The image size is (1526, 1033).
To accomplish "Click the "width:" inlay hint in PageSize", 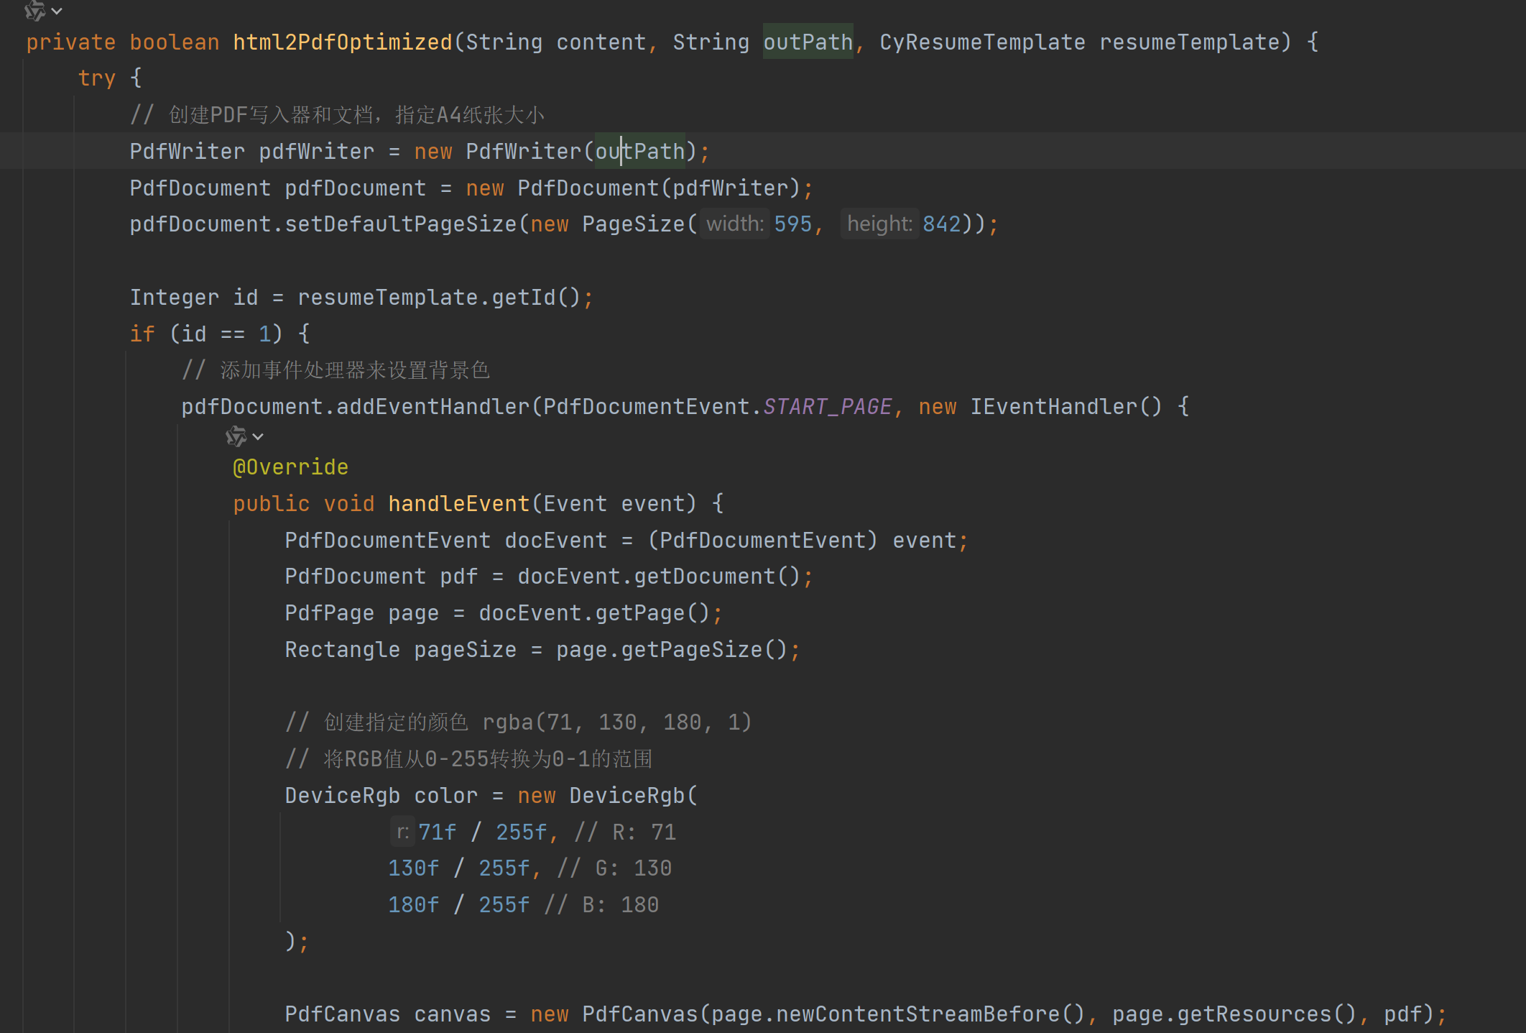I will tap(734, 224).
